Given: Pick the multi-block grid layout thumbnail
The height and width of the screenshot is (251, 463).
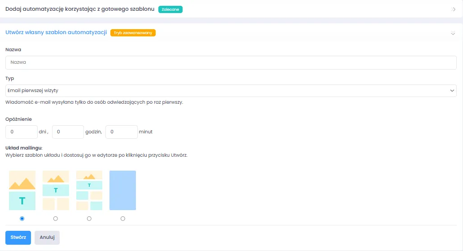Looking at the screenshot, I should point(89,190).
